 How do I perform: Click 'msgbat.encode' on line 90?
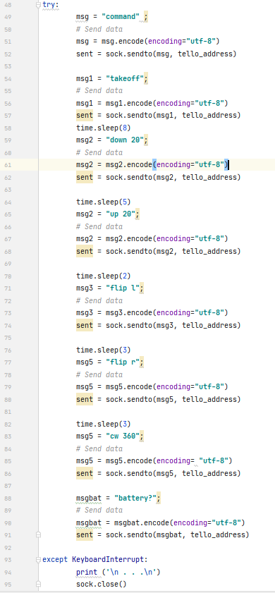[142, 522]
